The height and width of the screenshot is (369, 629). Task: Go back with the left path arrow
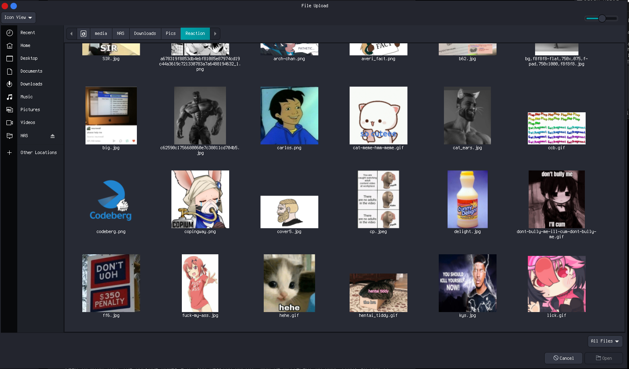(x=71, y=34)
